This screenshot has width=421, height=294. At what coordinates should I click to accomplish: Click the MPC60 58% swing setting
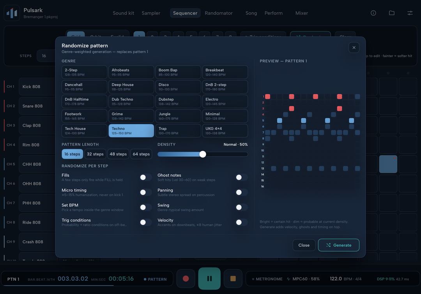point(303,279)
